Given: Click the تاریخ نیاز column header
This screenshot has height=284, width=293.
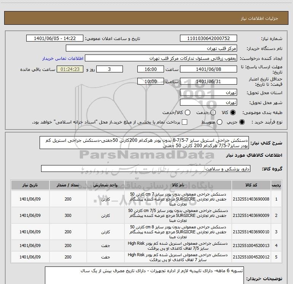Looking at the screenshot, I should tap(30, 185).
